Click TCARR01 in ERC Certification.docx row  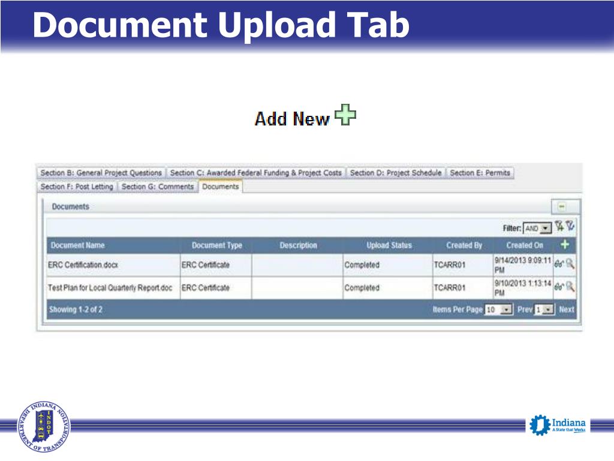(450, 265)
